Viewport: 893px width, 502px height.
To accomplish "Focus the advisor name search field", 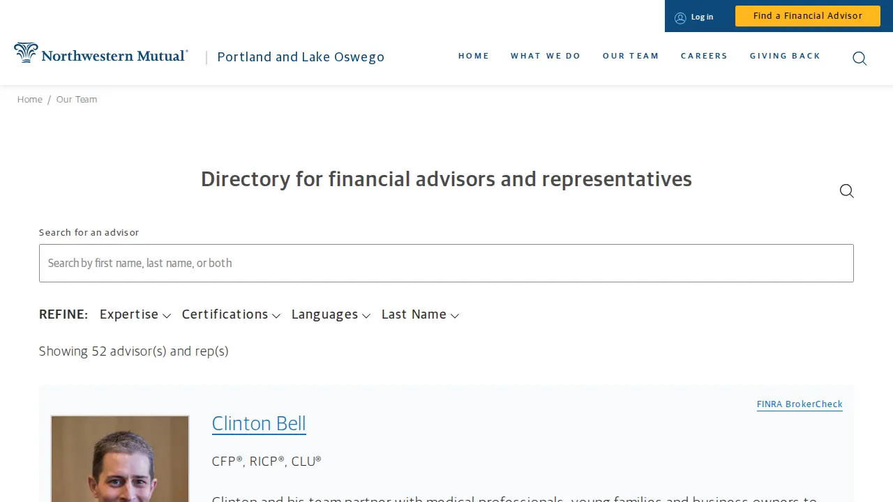I will coord(446,263).
